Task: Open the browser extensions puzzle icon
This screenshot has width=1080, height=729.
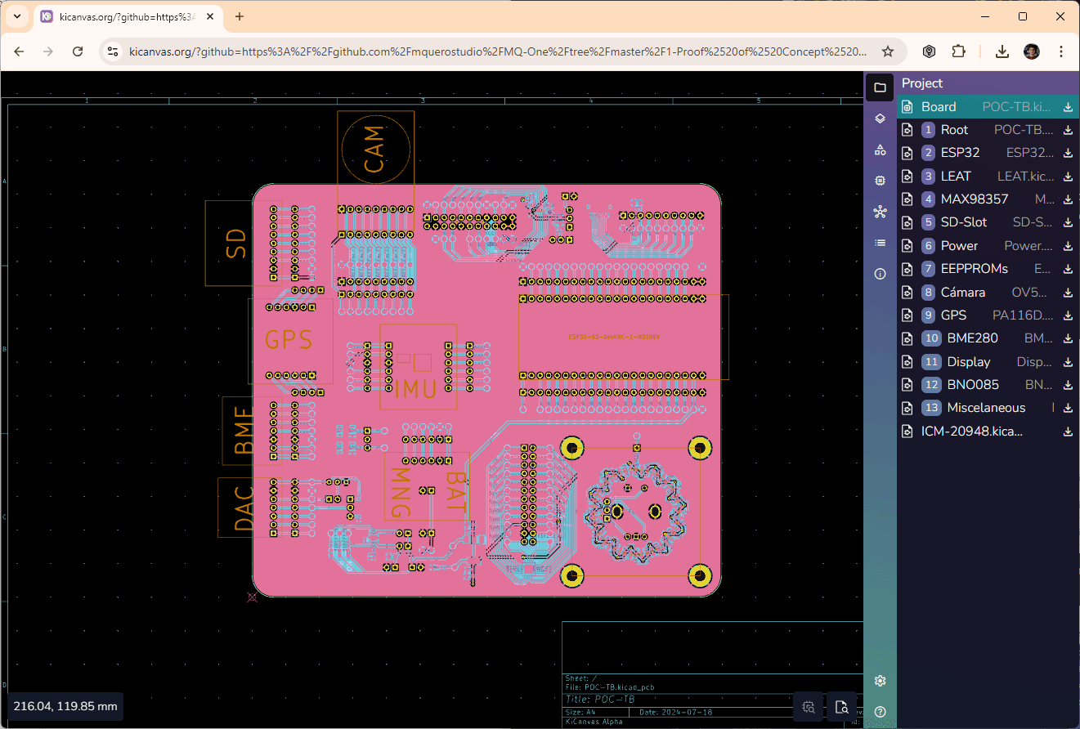Action: [958, 51]
